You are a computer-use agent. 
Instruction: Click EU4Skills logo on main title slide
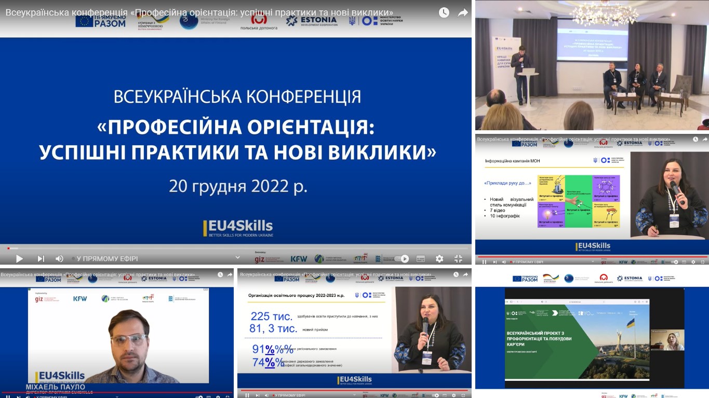pyautogui.click(x=238, y=228)
